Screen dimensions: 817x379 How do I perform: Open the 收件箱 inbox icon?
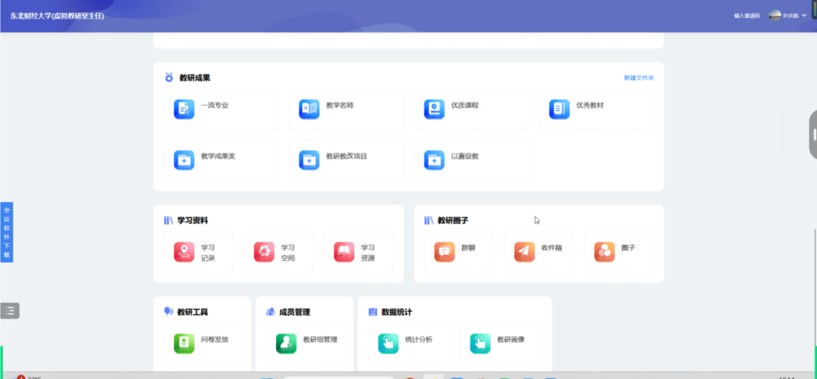(x=524, y=252)
